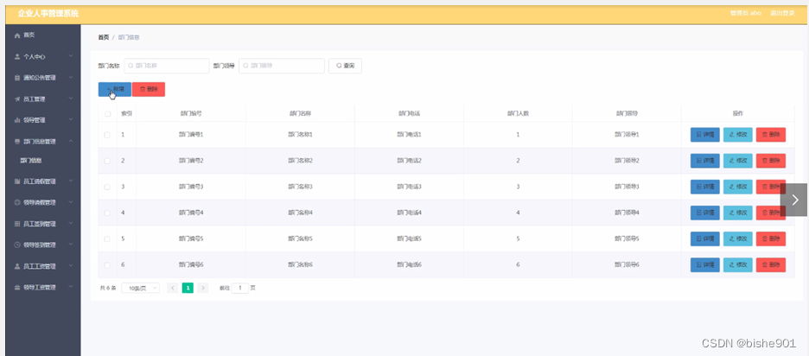Expand the 员工请假管理 submenu arrow

pyautogui.click(x=71, y=181)
